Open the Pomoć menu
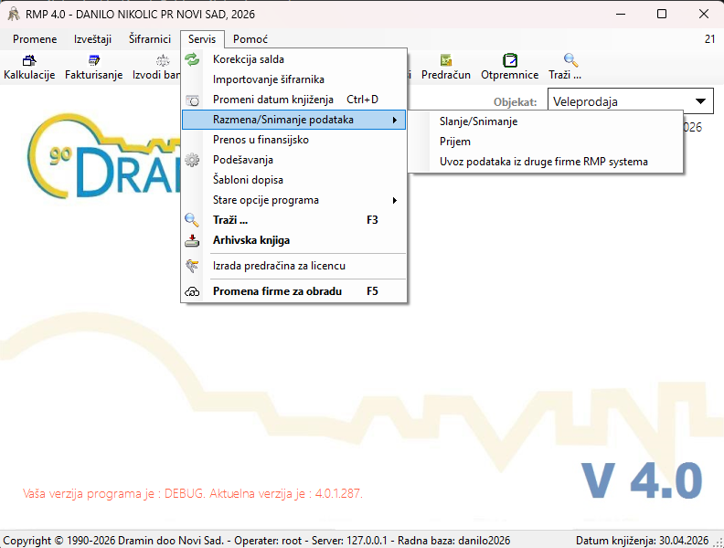This screenshot has height=548, width=724. [250, 39]
